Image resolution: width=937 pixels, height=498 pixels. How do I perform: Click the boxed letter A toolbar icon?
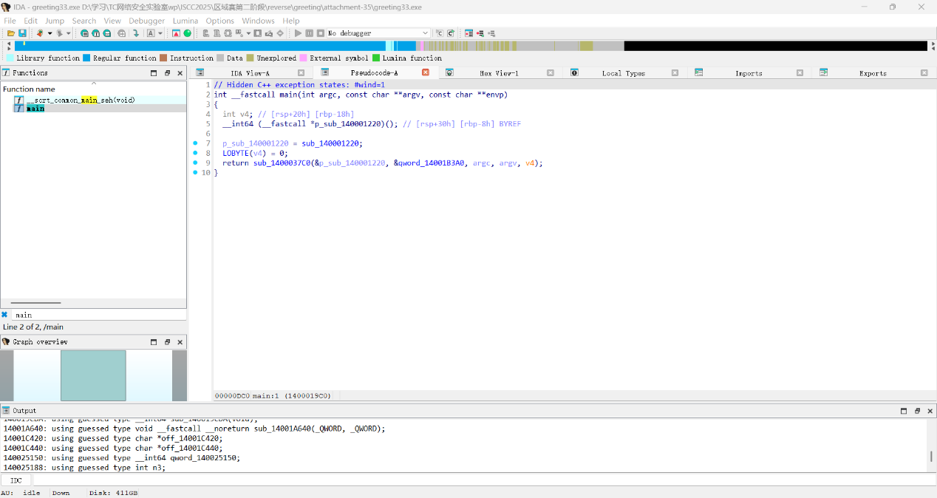point(151,33)
